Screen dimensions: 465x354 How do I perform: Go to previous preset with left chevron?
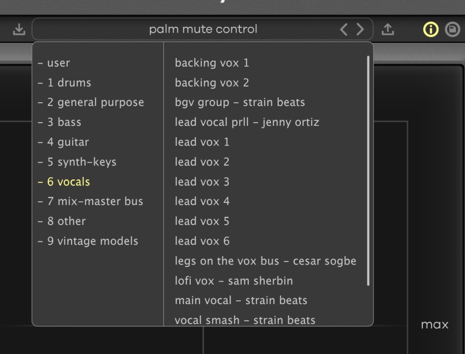click(x=344, y=30)
